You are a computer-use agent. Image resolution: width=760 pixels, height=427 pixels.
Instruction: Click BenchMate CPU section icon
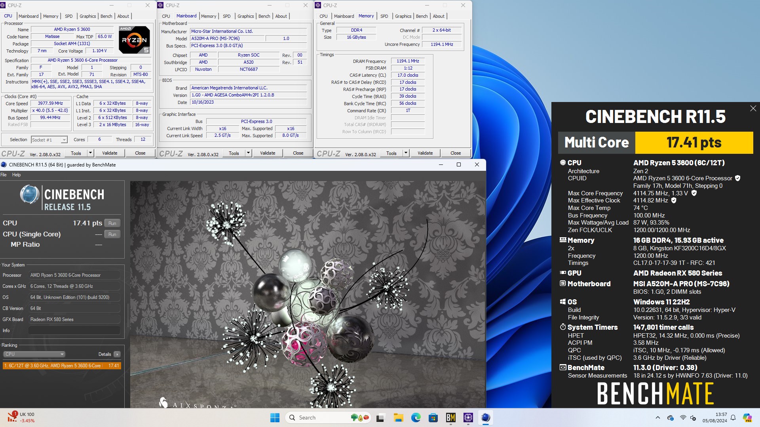tap(563, 162)
